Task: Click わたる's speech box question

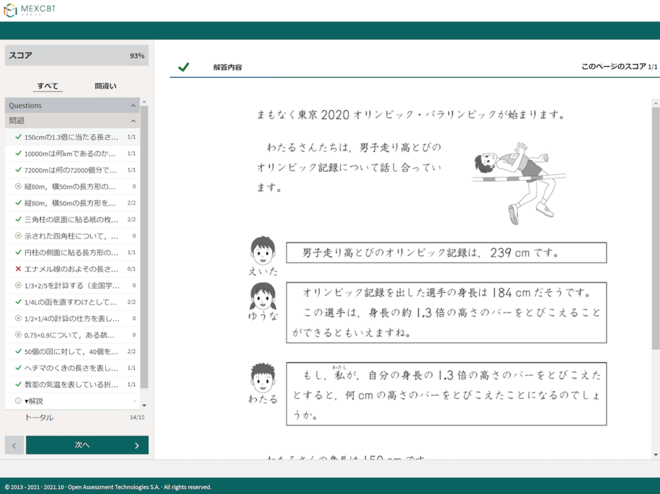Action: [x=446, y=394]
